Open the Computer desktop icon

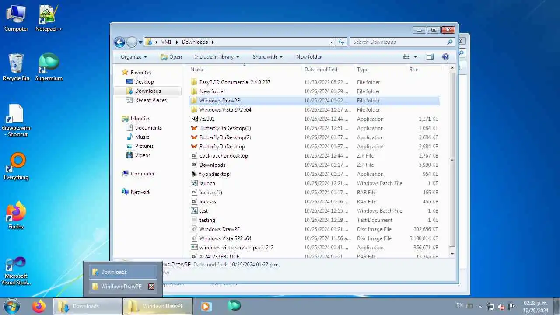click(16, 18)
